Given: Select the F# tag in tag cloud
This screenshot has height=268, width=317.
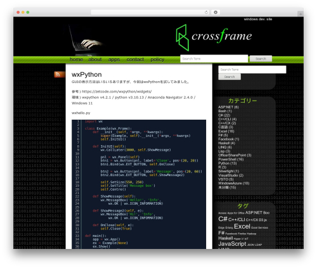Looking at the screenshot, I should point(221,233).
